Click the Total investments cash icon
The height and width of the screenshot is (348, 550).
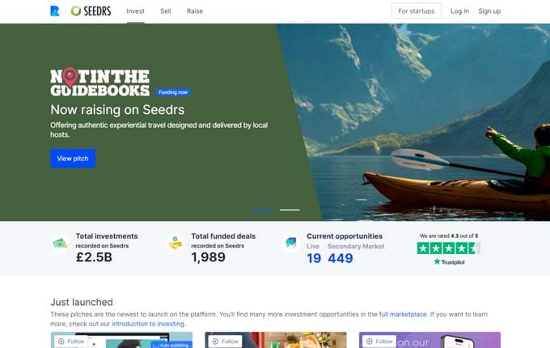click(60, 243)
